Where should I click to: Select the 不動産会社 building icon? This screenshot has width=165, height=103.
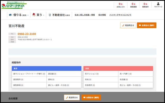(50, 15)
